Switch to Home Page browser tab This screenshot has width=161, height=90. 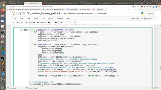(x=15, y=3)
